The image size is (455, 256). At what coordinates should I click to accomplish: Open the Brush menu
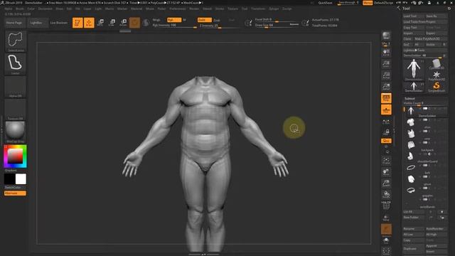tap(20, 9)
